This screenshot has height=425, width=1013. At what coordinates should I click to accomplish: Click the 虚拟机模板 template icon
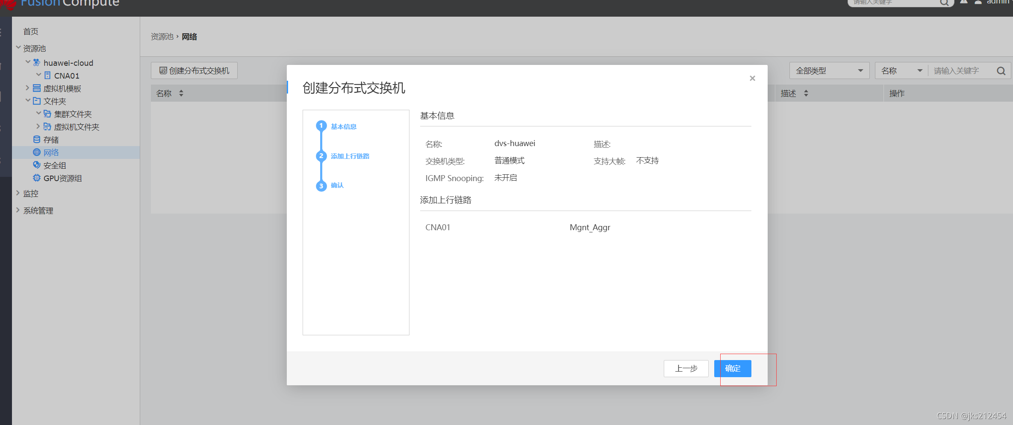tap(36, 88)
